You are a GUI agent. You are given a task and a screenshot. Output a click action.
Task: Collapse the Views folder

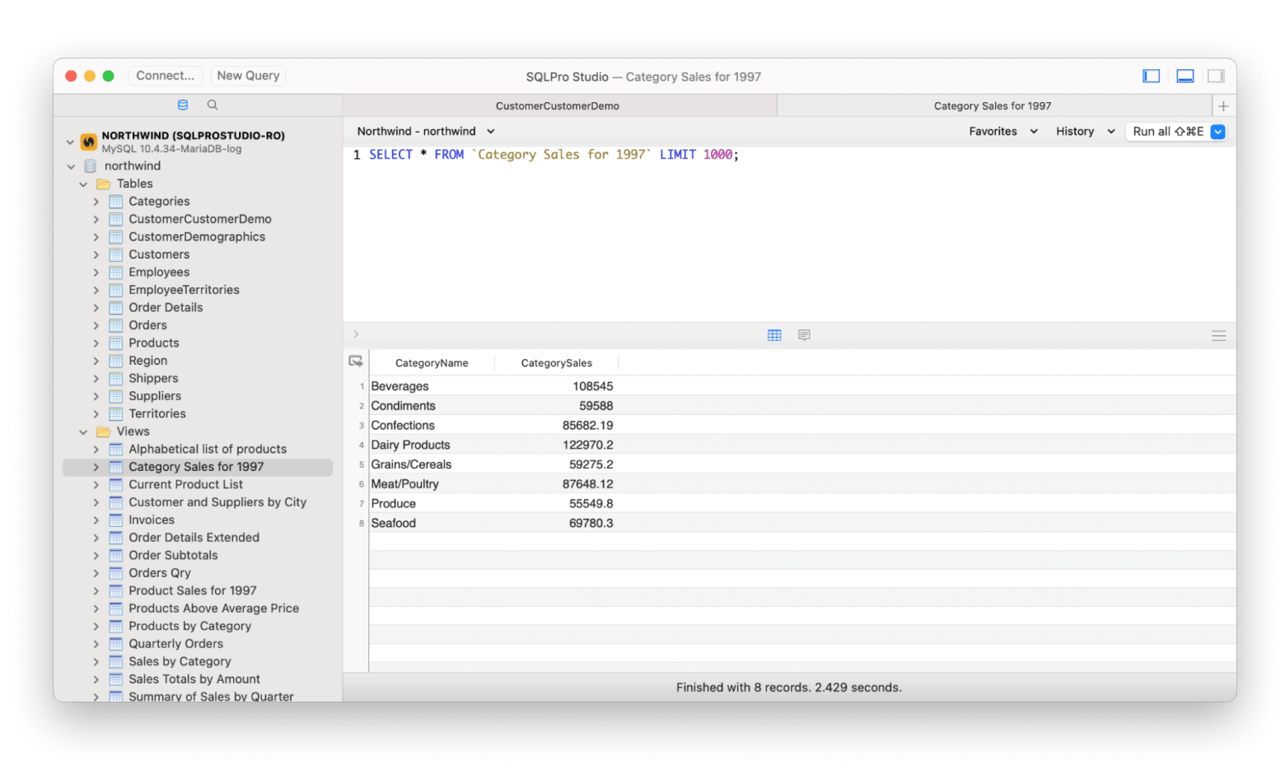pyautogui.click(x=83, y=431)
